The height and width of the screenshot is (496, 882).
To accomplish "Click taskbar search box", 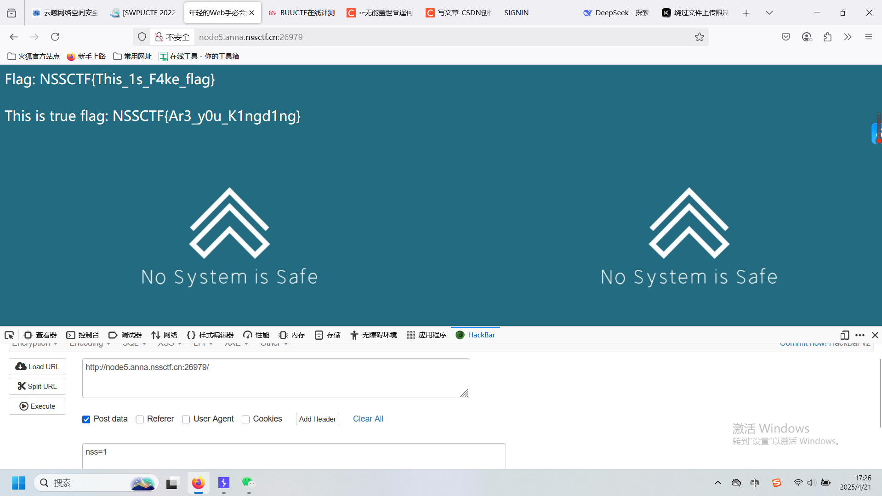I will point(96,483).
